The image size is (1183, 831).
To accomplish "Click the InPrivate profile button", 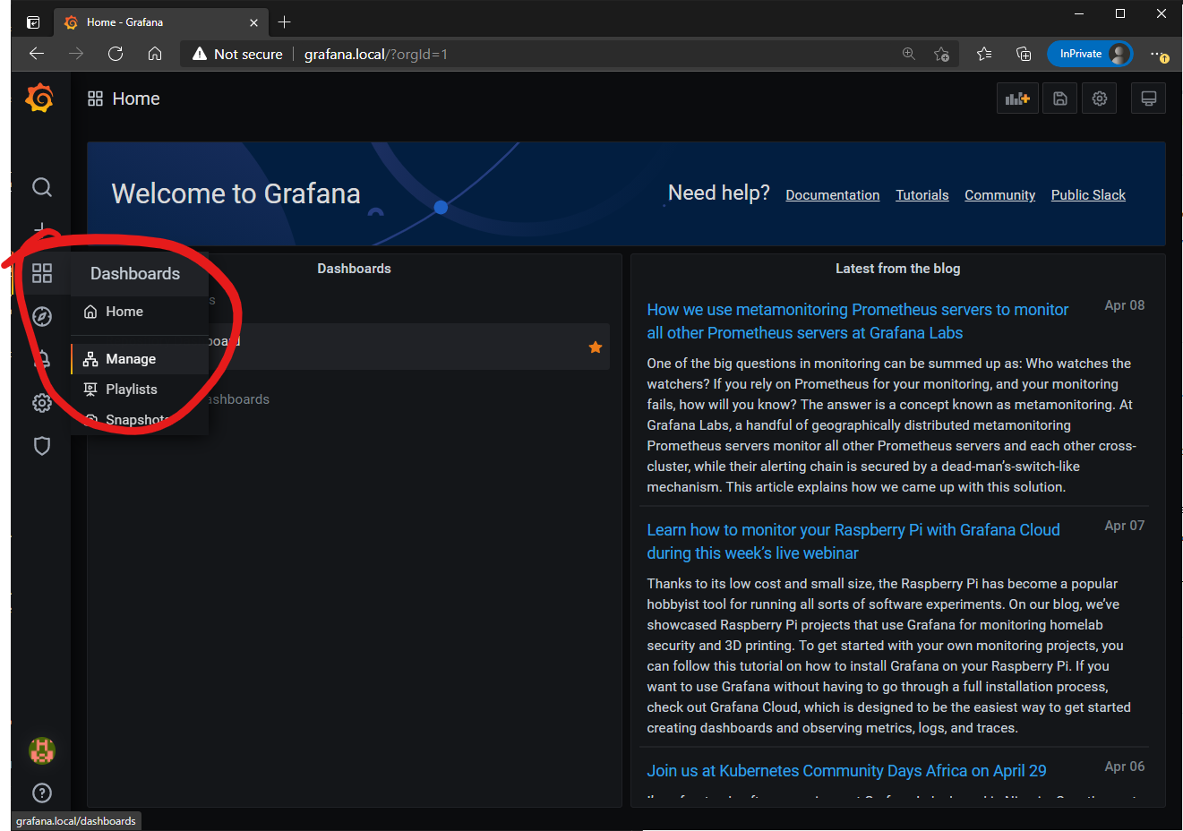I will (1090, 54).
